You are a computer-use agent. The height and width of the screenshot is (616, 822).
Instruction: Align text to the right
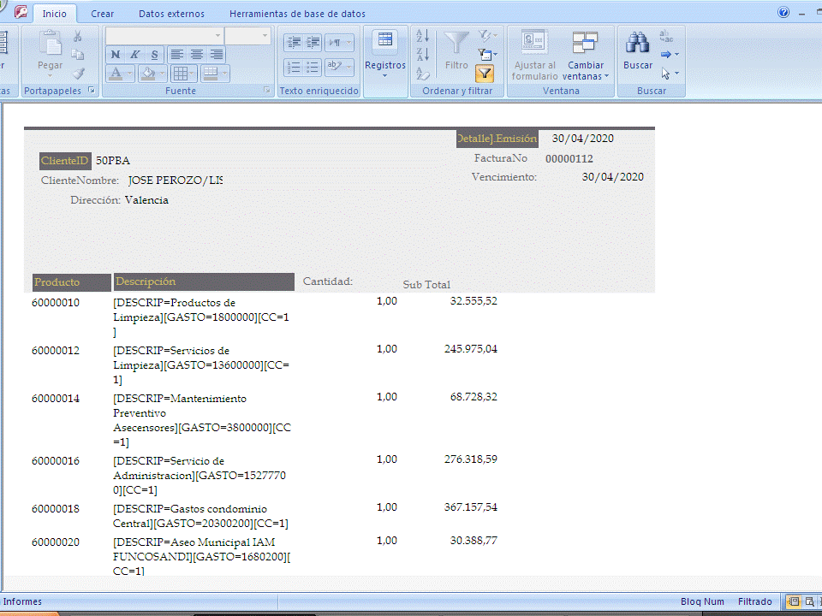216,55
